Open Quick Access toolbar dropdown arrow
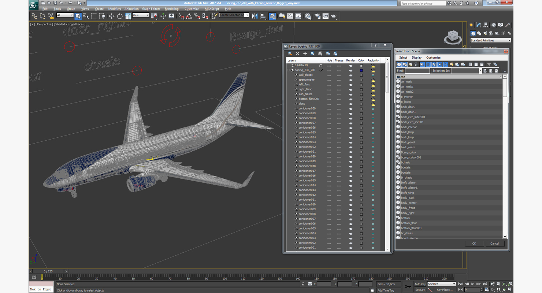Image resolution: width=542 pixels, height=293 pixels. pos(85,3)
